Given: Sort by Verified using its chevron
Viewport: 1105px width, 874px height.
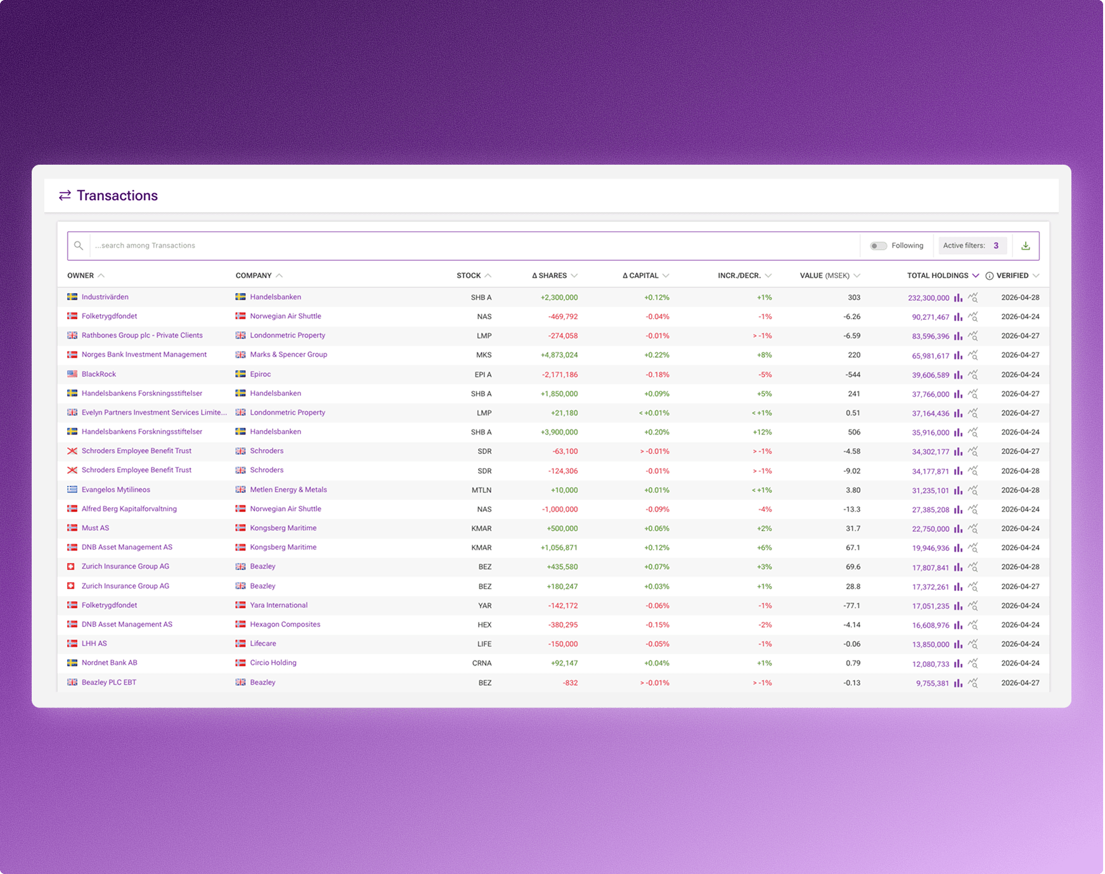Looking at the screenshot, I should 1036,275.
